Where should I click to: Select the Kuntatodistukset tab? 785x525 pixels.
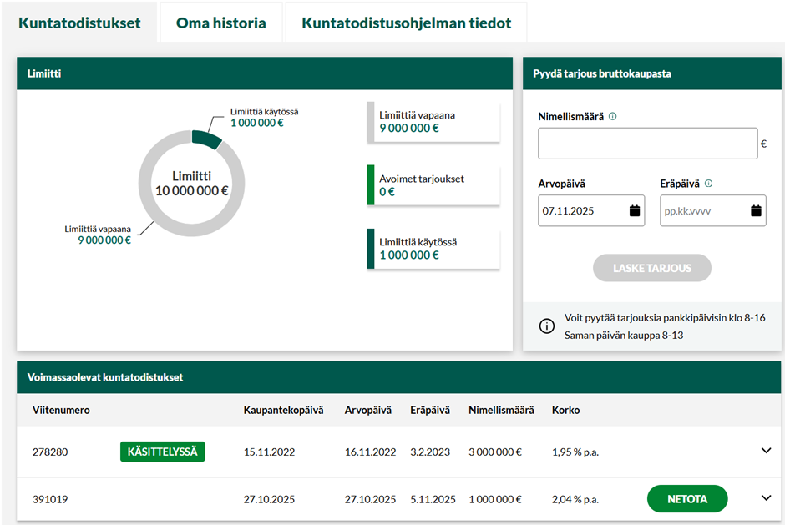point(79,23)
